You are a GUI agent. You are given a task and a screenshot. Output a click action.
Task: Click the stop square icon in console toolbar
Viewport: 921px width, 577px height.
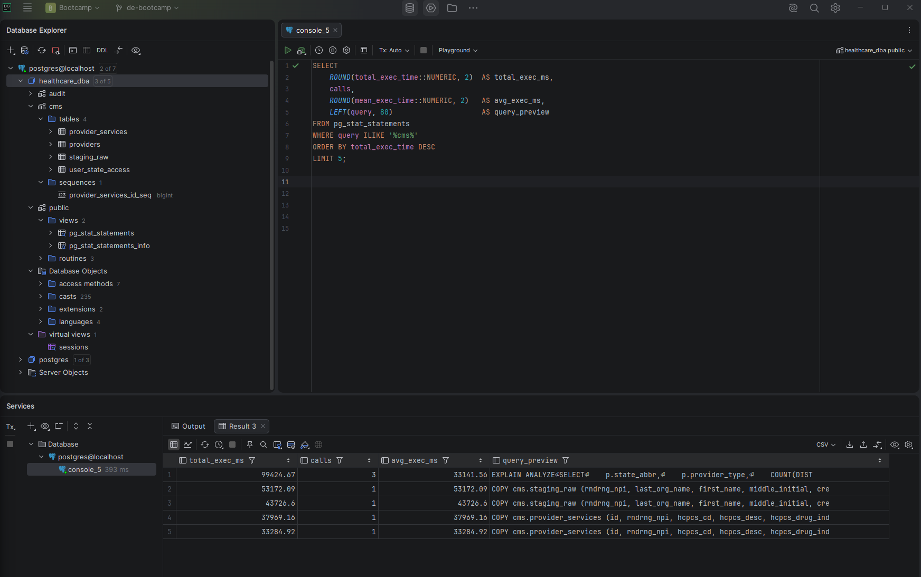[x=424, y=50]
